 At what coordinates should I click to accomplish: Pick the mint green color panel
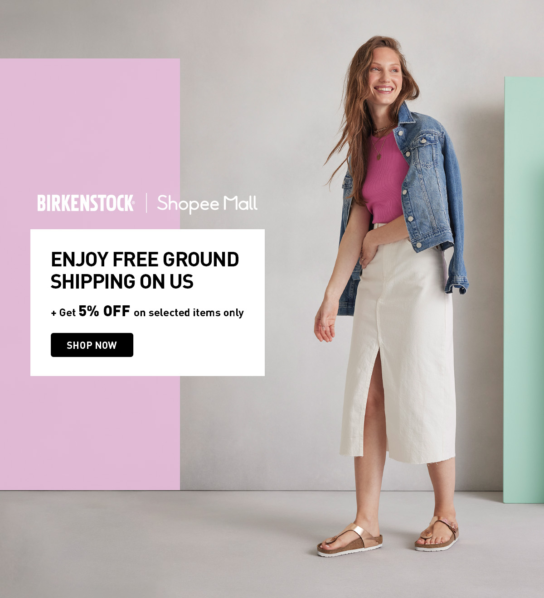coord(524,290)
